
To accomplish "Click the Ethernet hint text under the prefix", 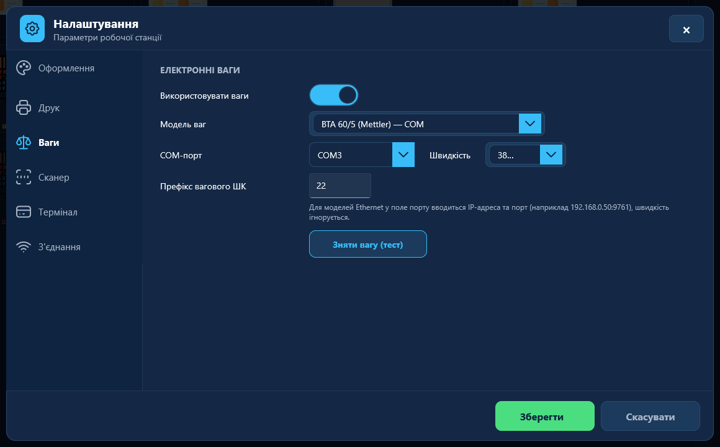I will (489, 212).
